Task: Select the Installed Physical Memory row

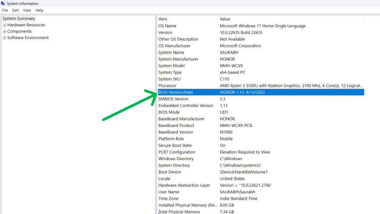Action: pos(261,205)
